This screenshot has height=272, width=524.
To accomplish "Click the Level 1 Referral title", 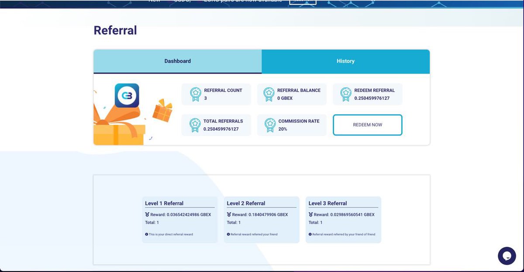I will [164, 203].
